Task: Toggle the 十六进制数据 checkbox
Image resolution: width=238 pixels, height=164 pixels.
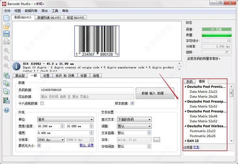Action: 42,104
